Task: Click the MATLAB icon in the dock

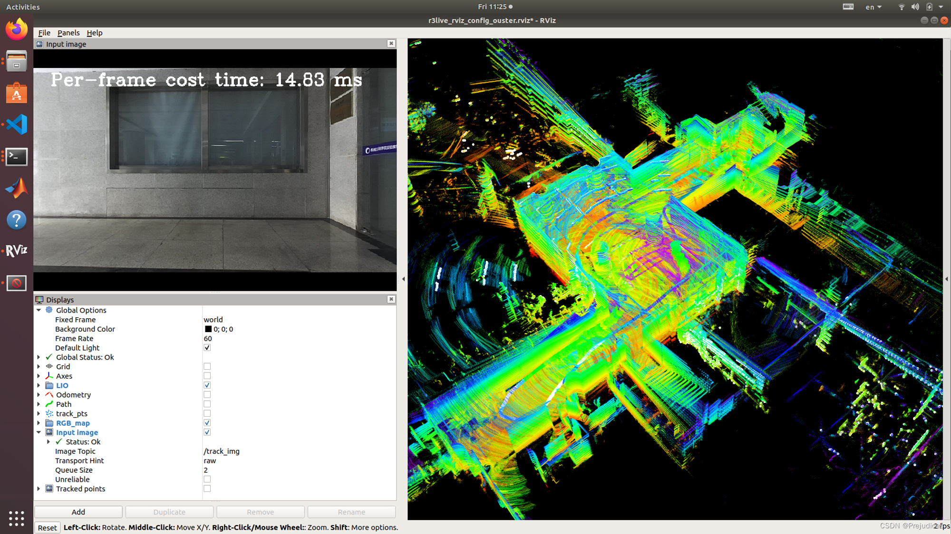Action: tap(16, 188)
